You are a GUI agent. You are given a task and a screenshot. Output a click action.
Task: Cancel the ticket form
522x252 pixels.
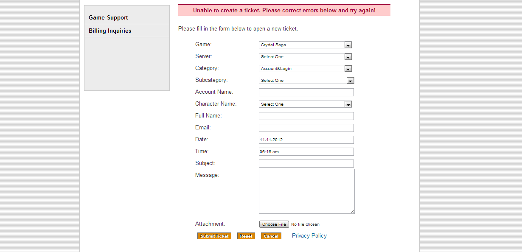coord(271,236)
